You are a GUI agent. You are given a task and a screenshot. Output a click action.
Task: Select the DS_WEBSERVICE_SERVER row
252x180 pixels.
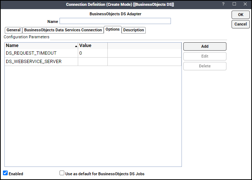(93, 62)
